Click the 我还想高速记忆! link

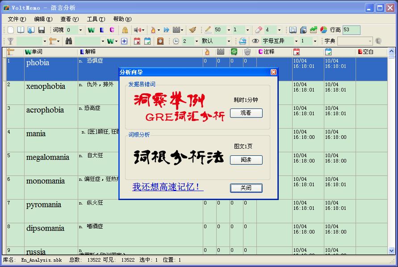pos(168,187)
